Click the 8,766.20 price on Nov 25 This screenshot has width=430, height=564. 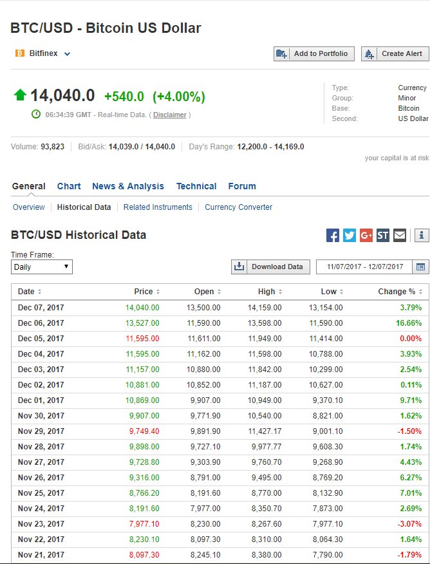coord(144,493)
